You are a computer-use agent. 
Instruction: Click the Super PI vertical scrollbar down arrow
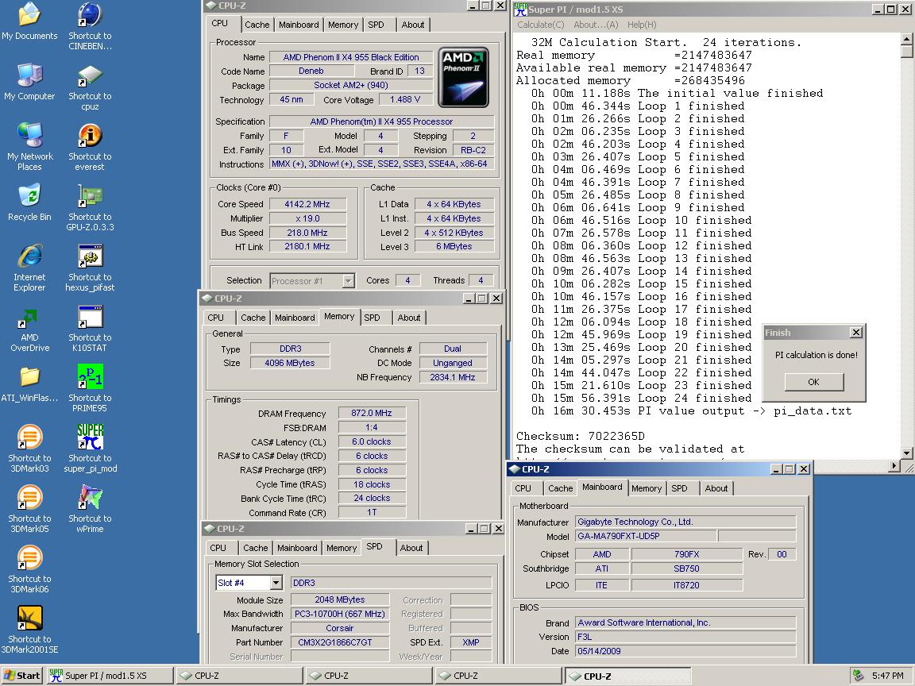point(906,453)
